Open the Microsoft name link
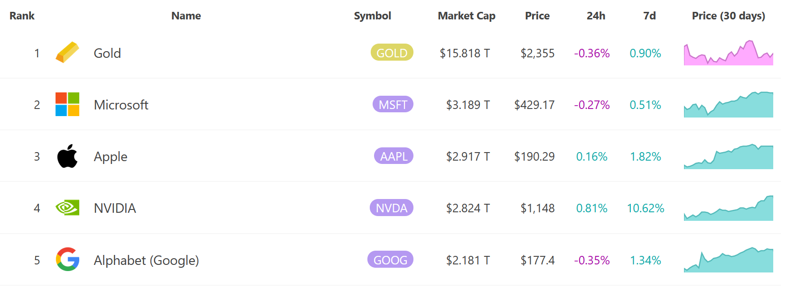787x290 pixels. pos(121,105)
